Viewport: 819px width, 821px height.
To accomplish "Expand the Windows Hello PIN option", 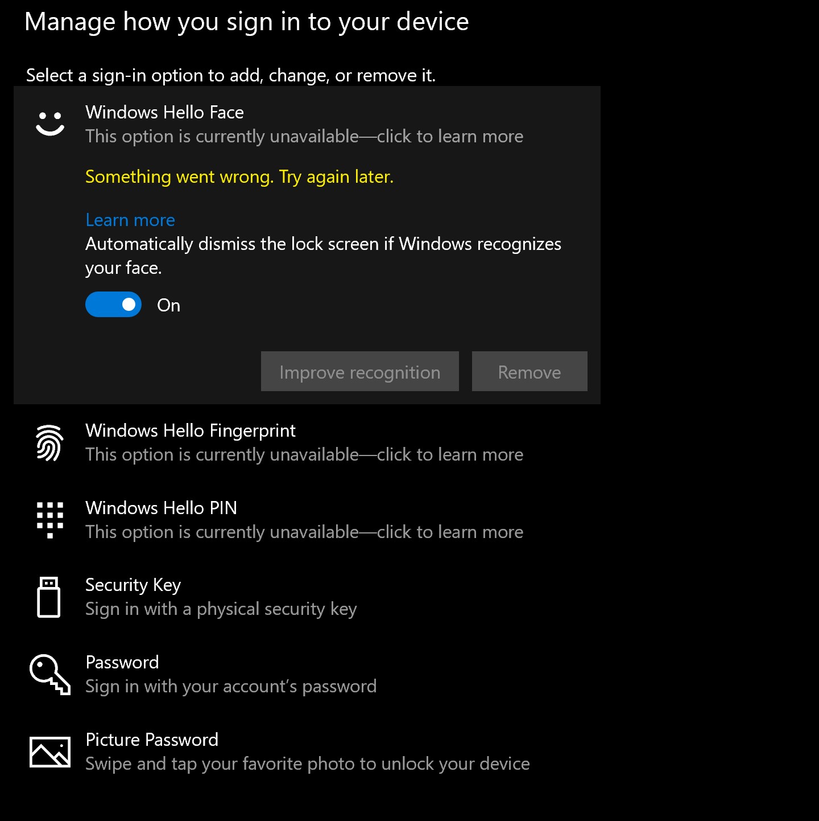I will 307,520.
